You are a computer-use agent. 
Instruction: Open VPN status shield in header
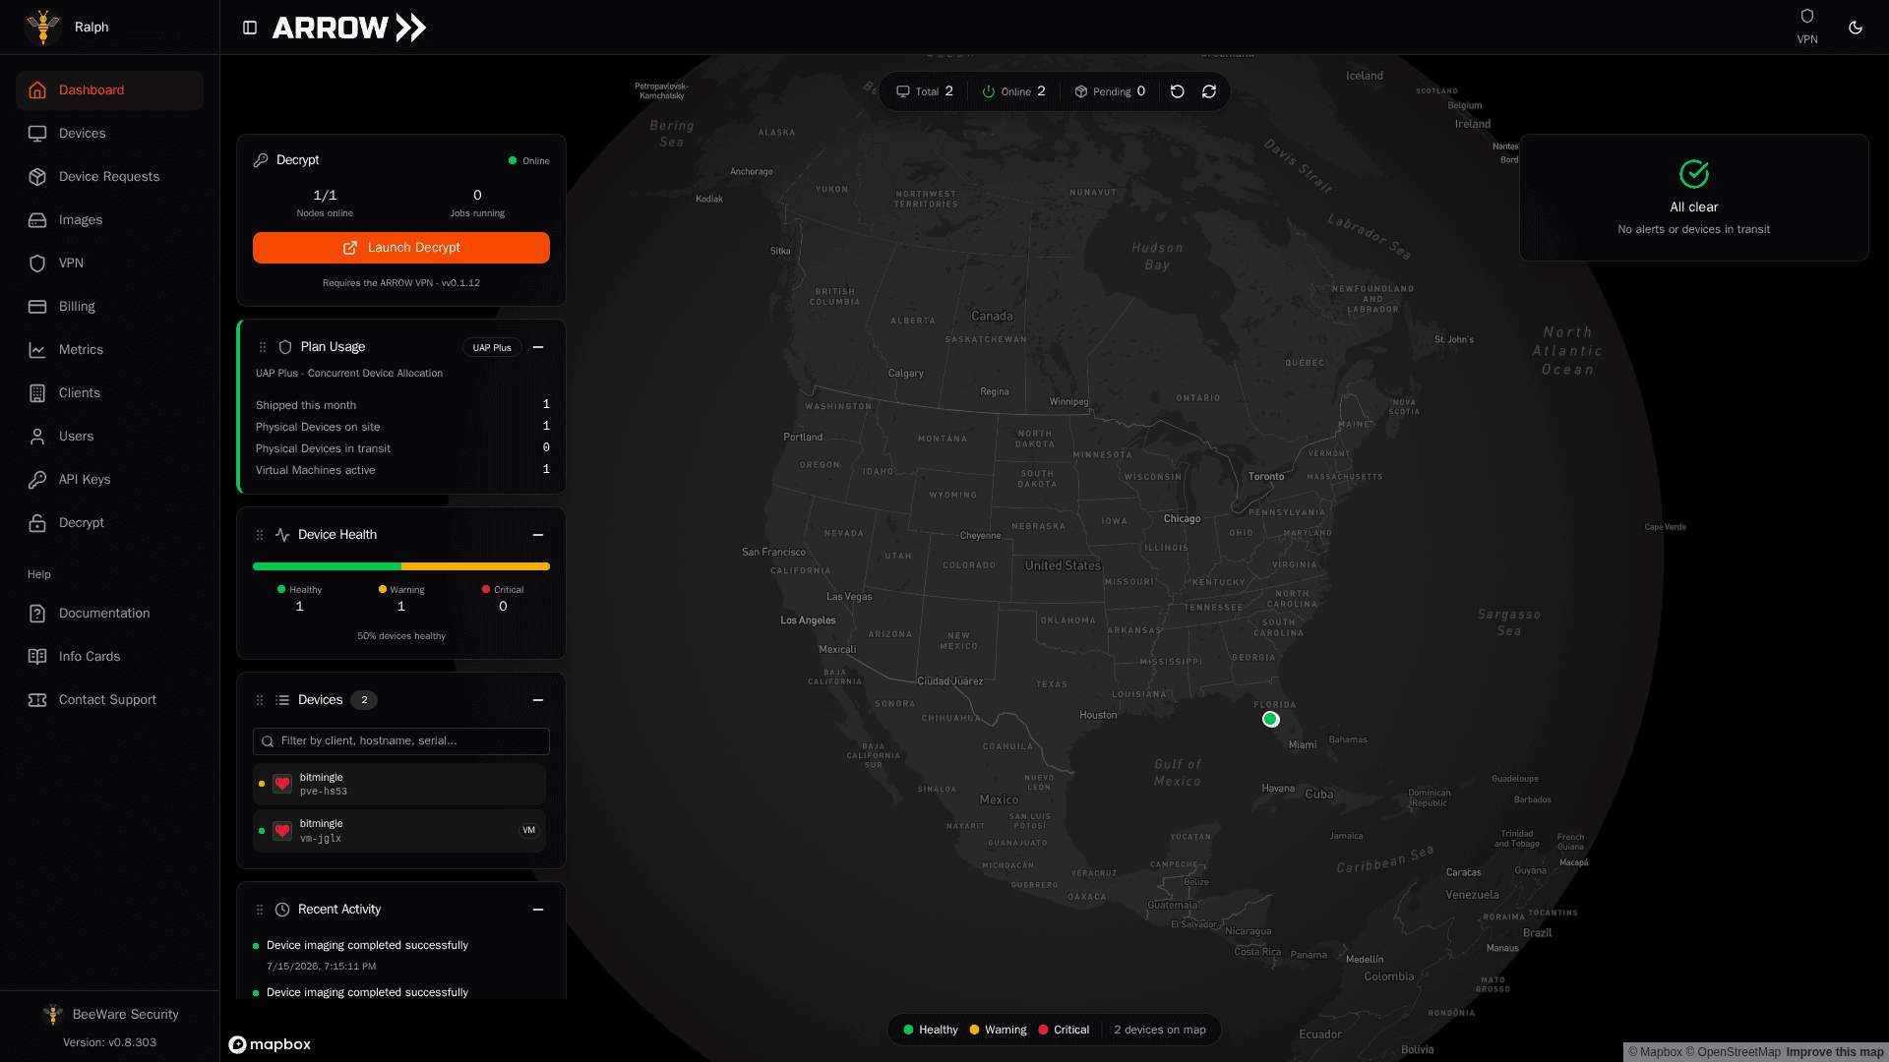[1807, 27]
